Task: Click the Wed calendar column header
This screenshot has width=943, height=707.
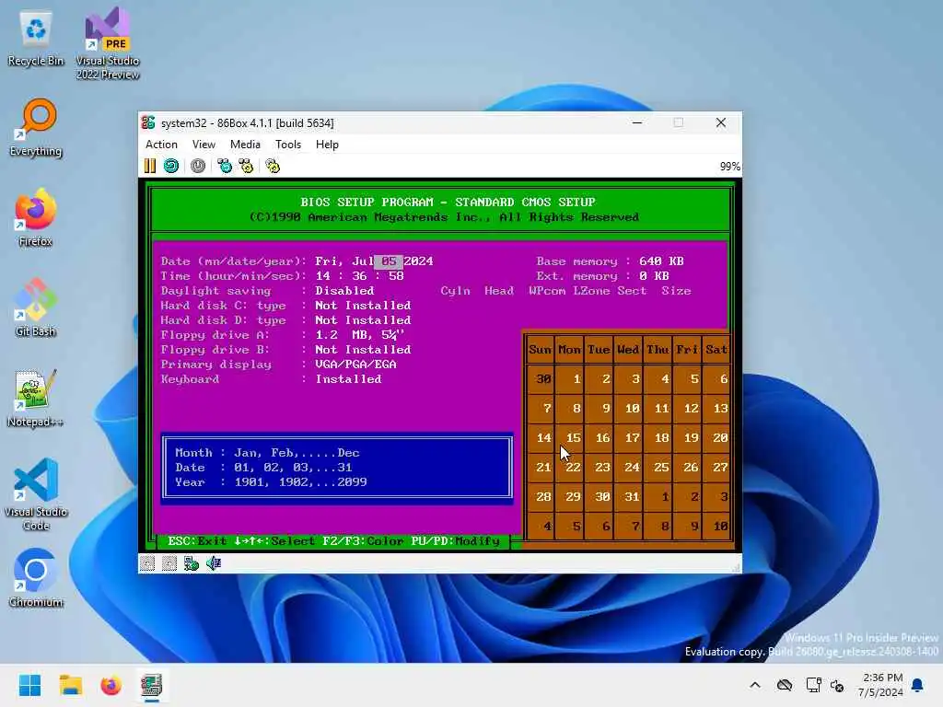Action: pos(628,350)
